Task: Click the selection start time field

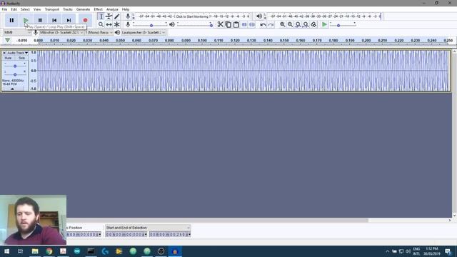Action: [126, 234]
